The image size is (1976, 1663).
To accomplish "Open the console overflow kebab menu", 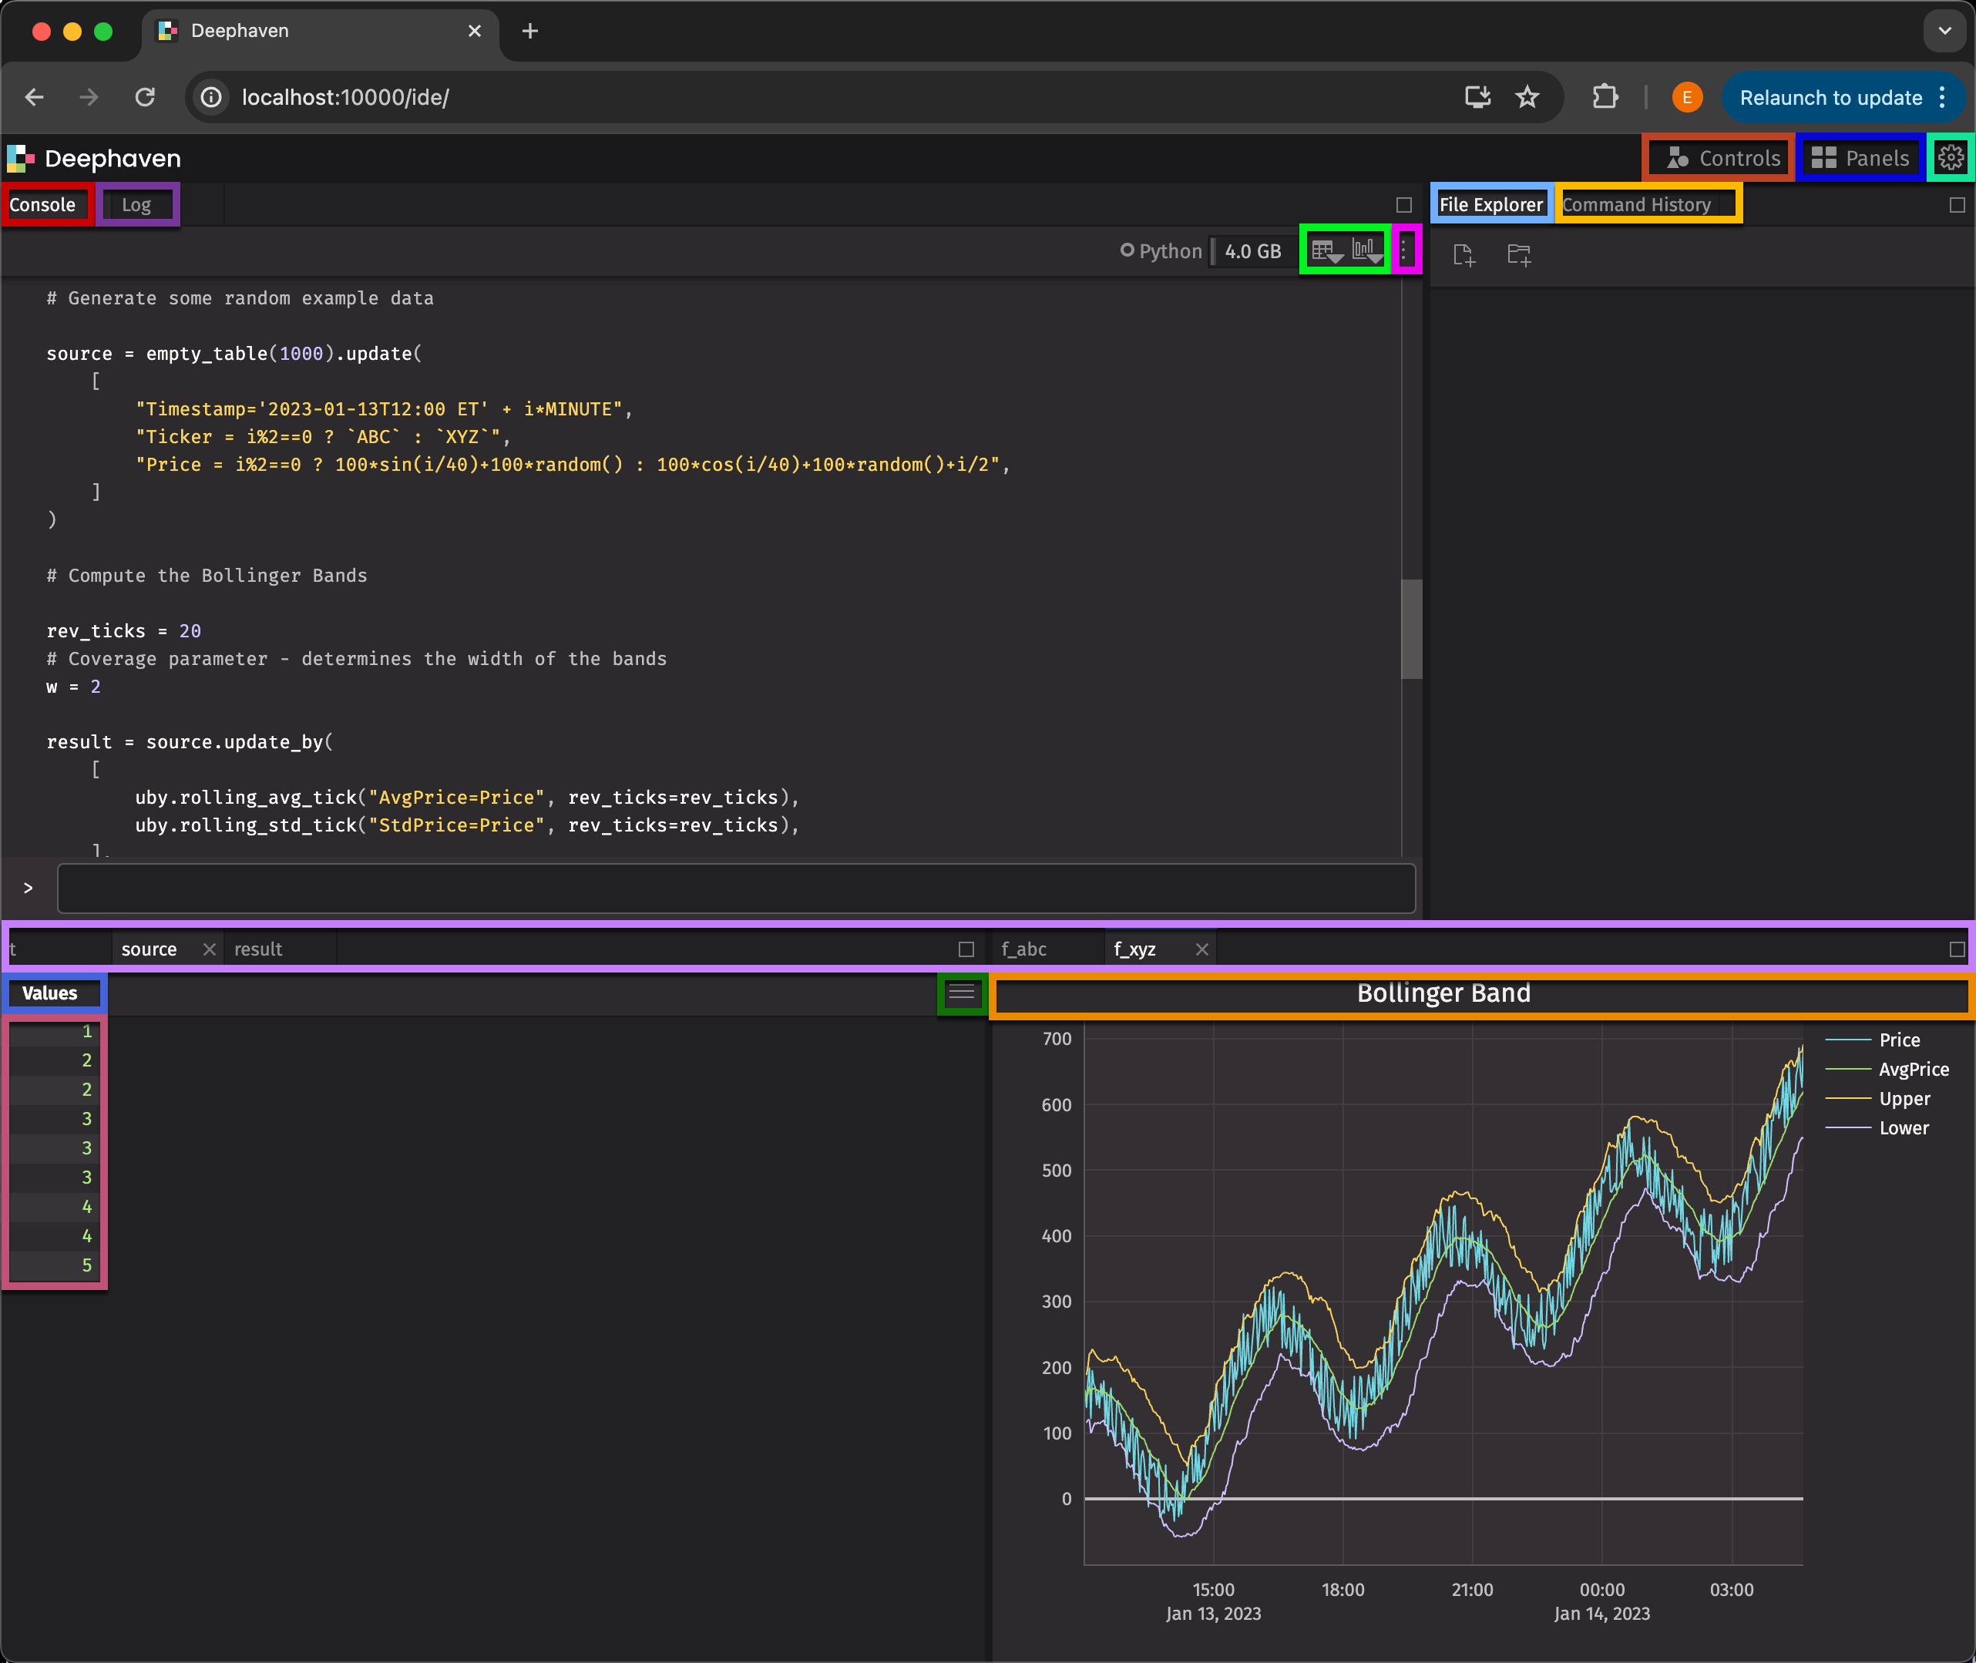I will coord(1406,250).
